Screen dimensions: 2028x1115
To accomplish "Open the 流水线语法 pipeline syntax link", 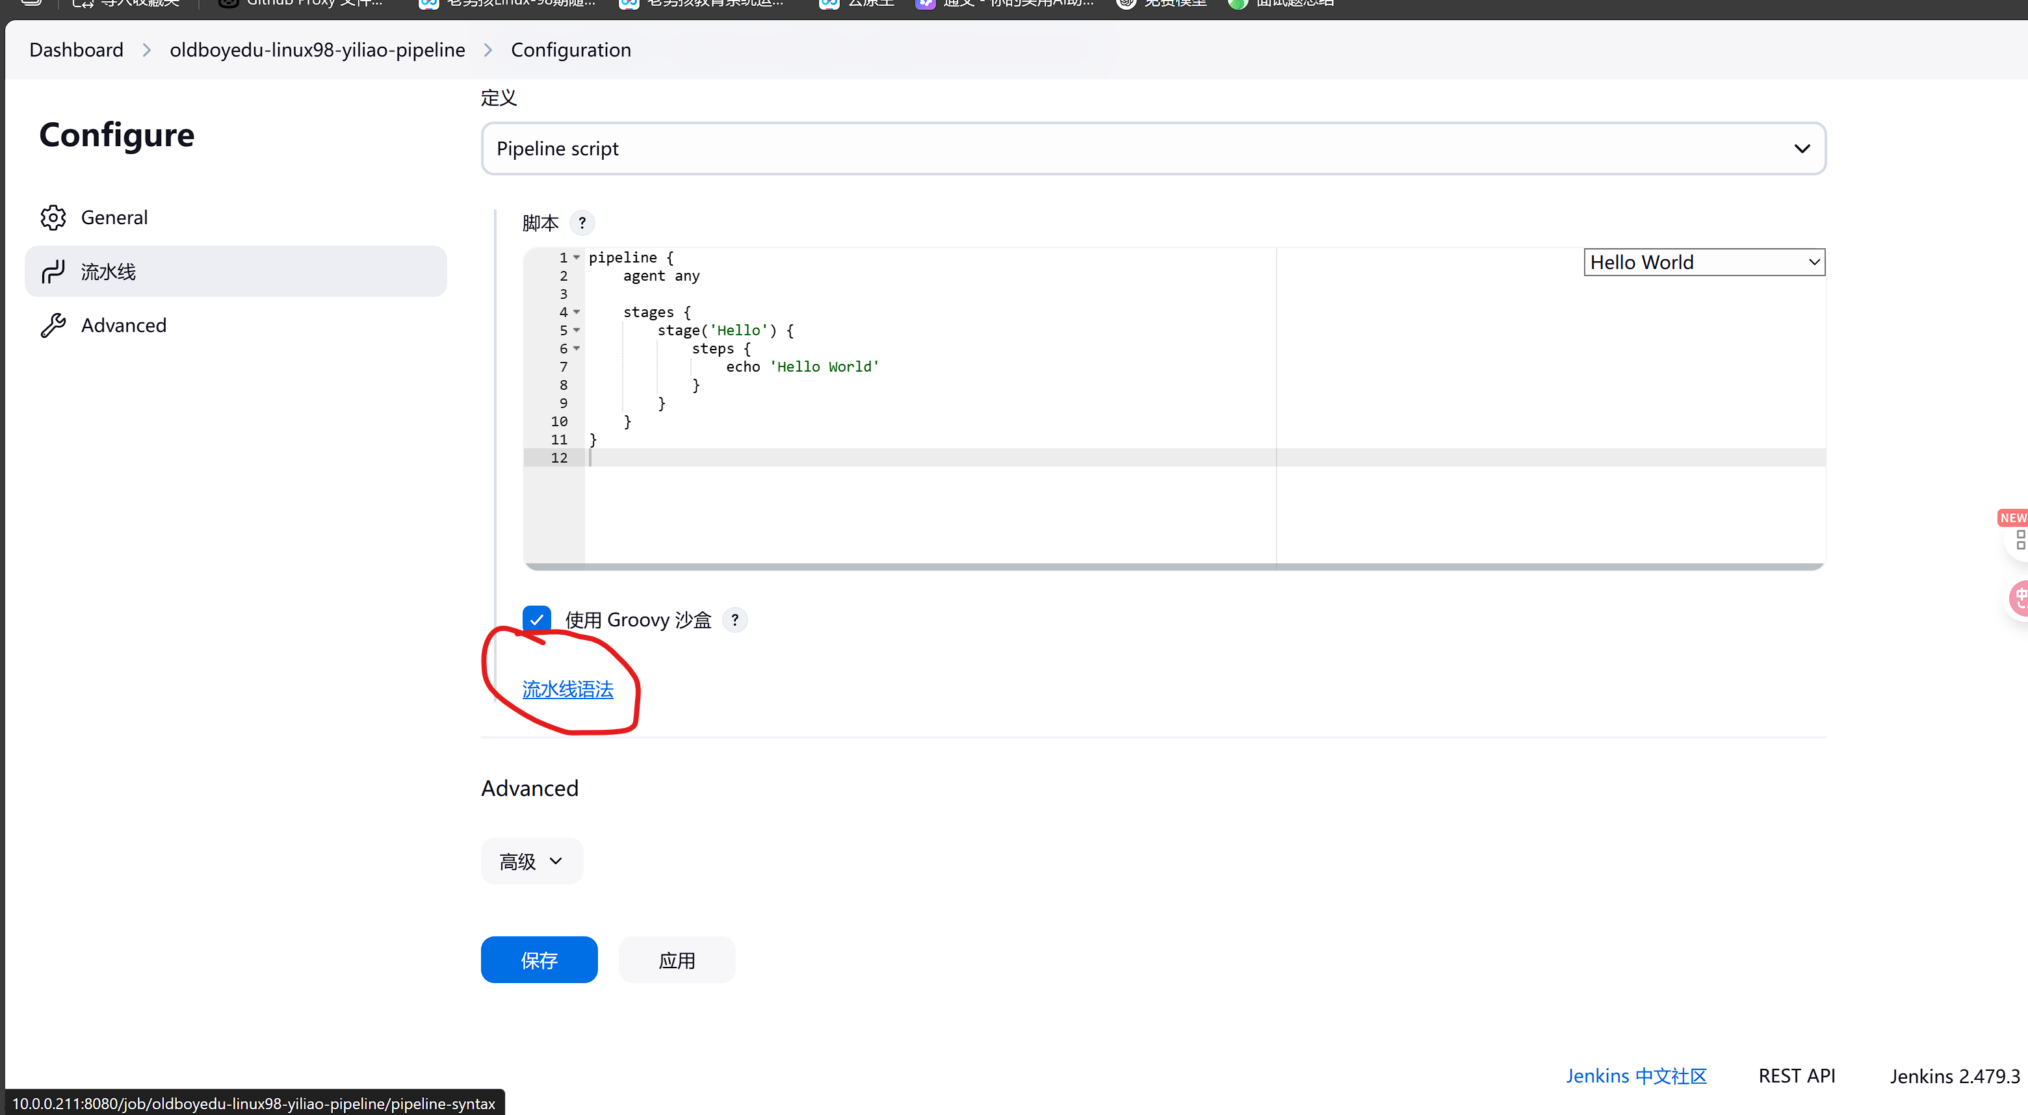I will (567, 689).
